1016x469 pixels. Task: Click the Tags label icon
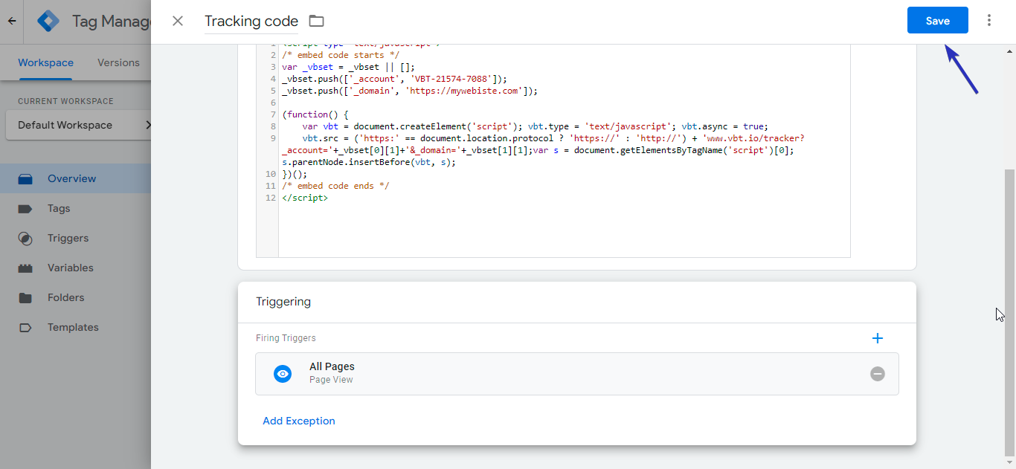pos(25,208)
